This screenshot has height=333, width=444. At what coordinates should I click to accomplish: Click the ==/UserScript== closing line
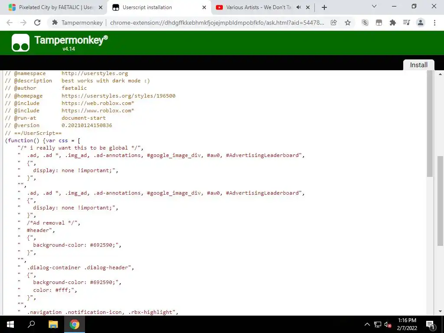click(x=33, y=133)
